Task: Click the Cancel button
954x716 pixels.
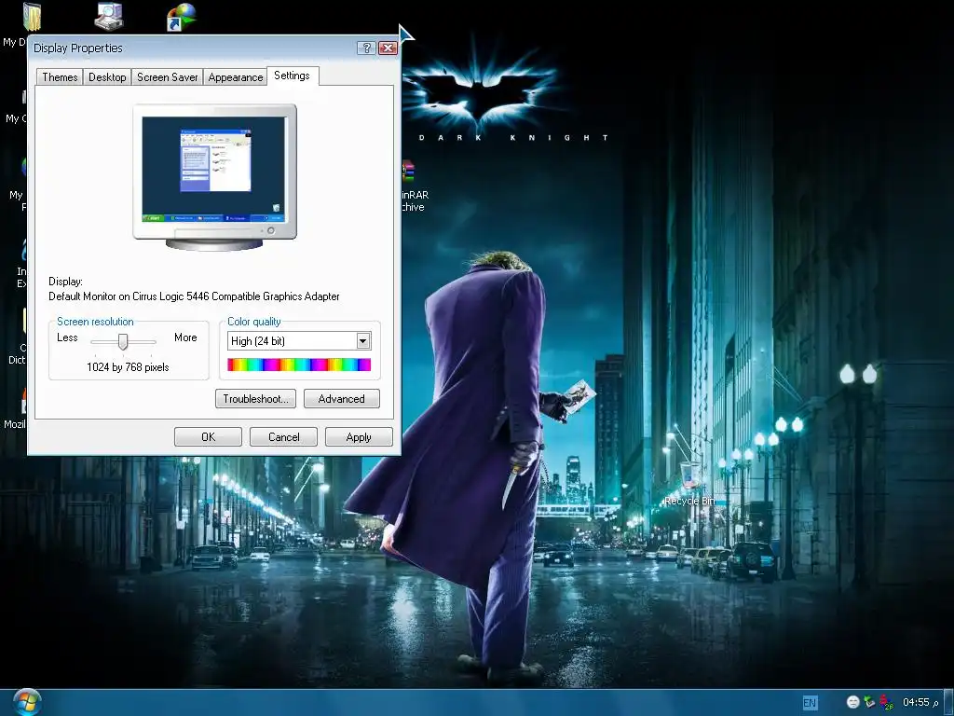Action: (283, 437)
